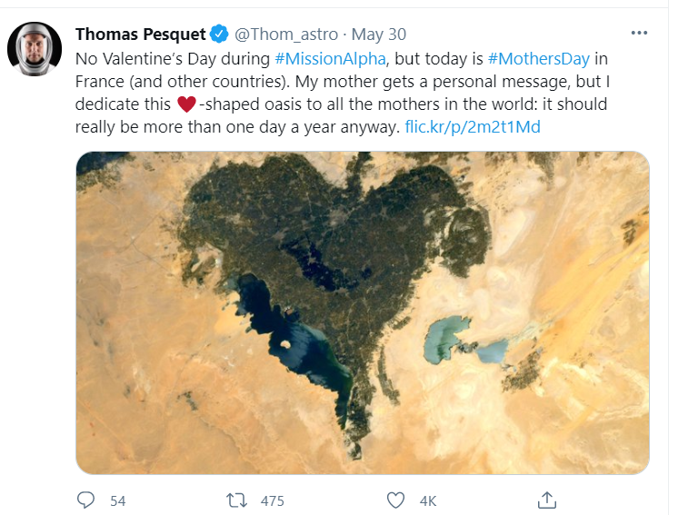
Task: Click the reply speech bubble icon
Action: coord(86,500)
